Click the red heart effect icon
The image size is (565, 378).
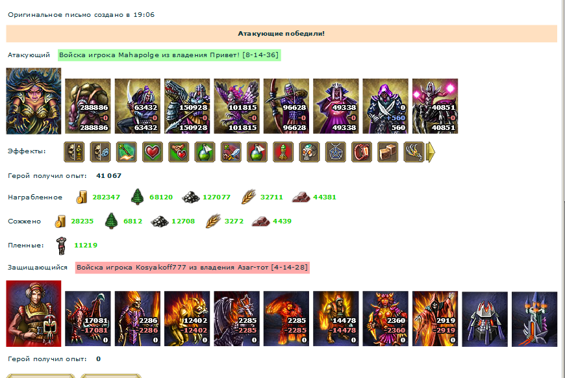click(153, 152)
